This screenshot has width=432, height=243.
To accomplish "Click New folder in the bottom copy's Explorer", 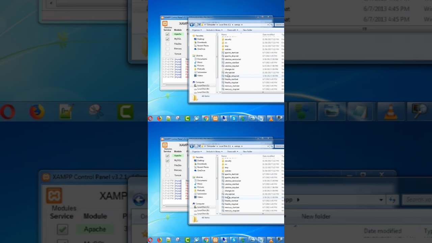I will pyautogui.click(x=247, y=152).
